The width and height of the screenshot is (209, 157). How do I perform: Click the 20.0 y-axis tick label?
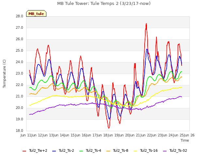[20, 108]
